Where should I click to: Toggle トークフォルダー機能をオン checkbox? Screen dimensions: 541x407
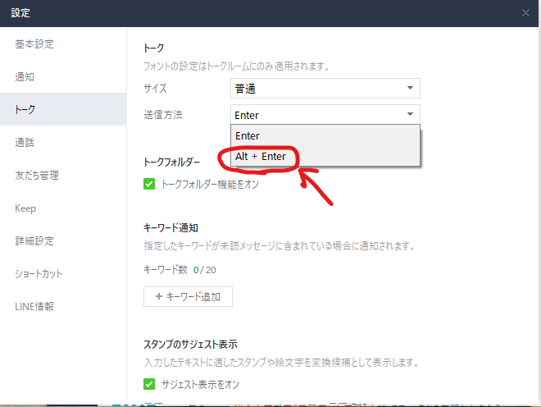pyautogui.click(x=149, y=184)
